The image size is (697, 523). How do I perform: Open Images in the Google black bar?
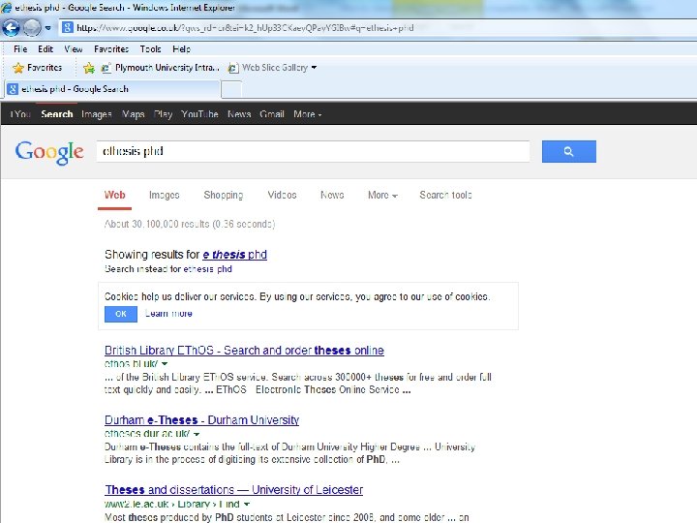(97, 114)
